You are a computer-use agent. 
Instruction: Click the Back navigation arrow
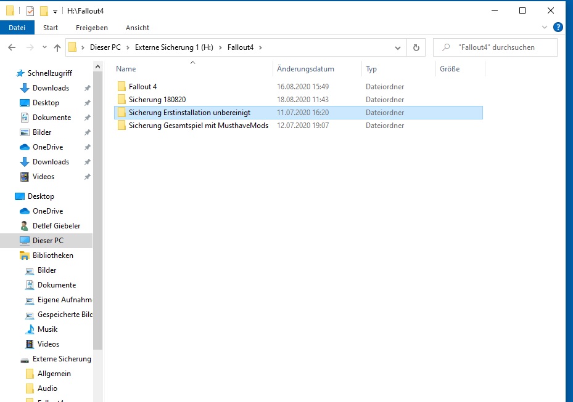point(12,47)
